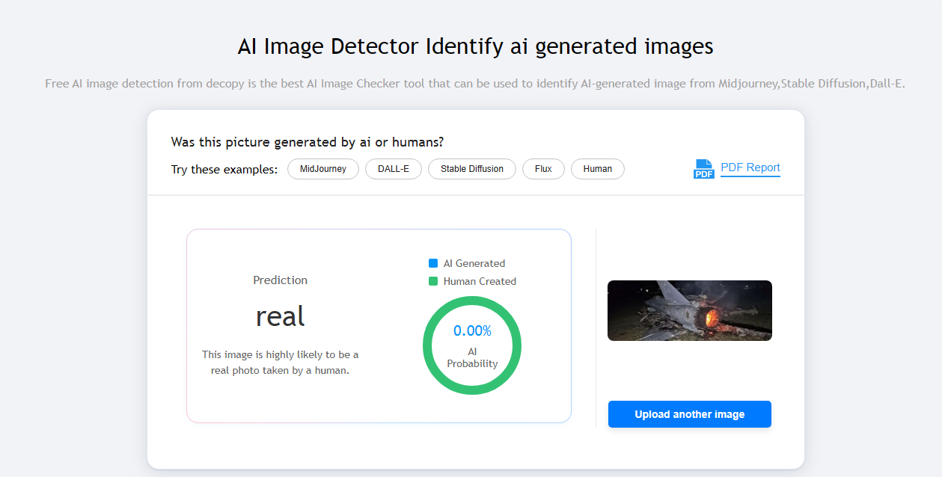Pick the Human example

click(598, 169)
